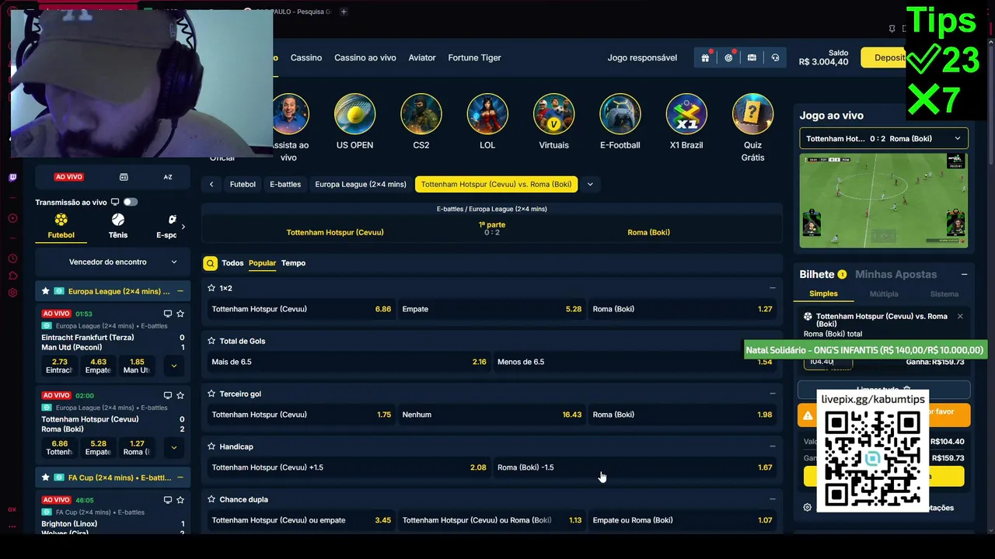Open the breadcrumb match dropdown chevron
995x559 pixels.
coord(590,184)
